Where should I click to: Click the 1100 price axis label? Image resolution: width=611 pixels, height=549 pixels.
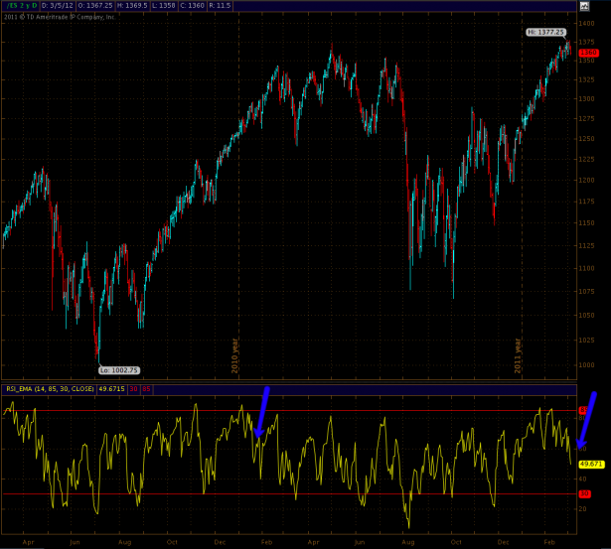tap(587, 268)
